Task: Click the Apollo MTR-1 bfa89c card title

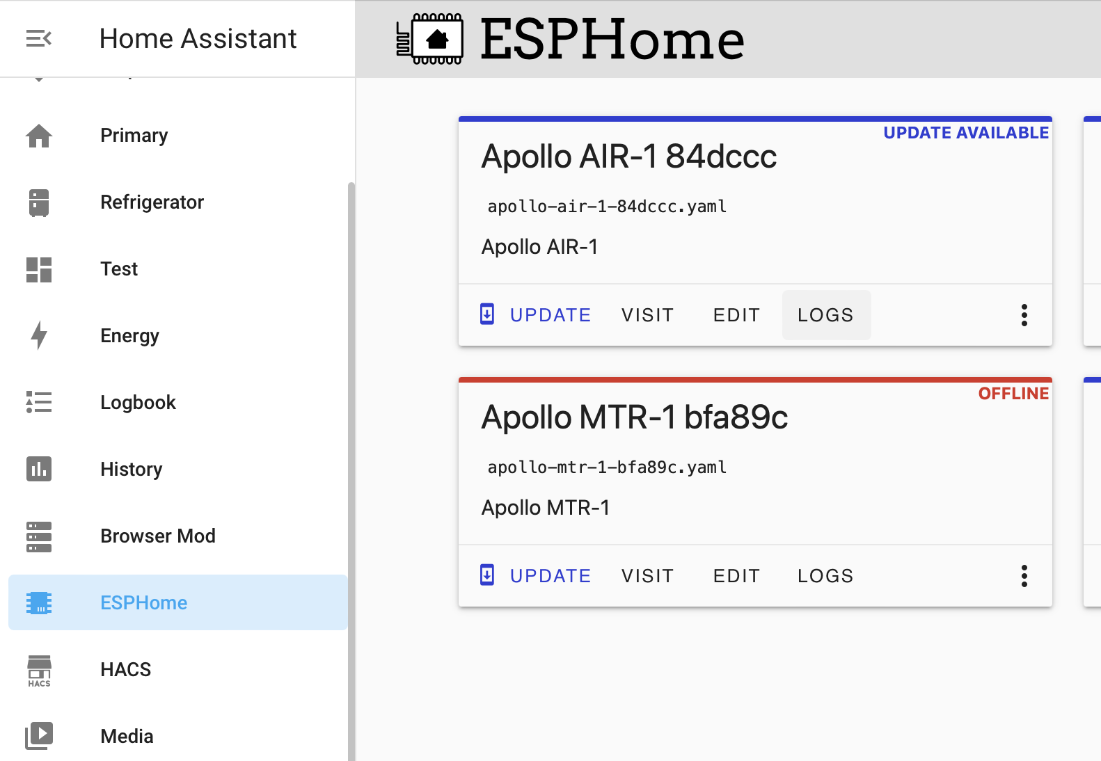Action: [x=635, y=417]
